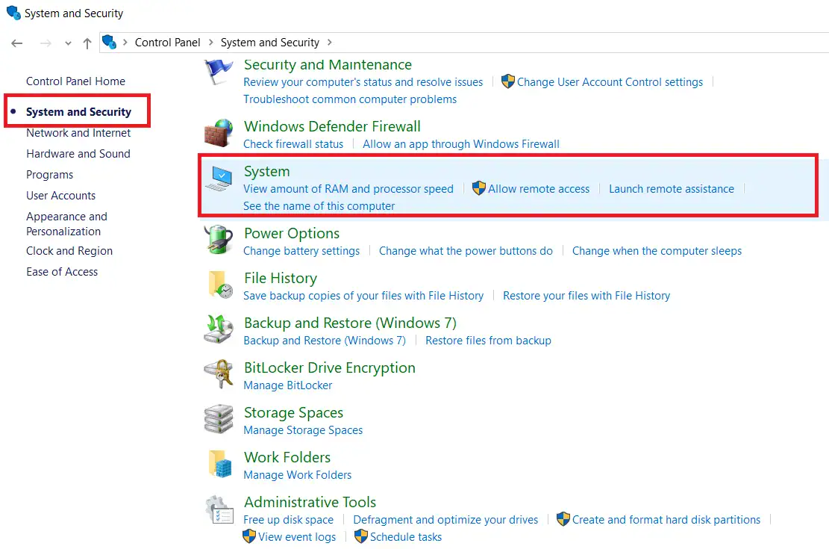The width and height of the screenshot is (829, 549).
Task: Click Change when the computer sleeps
Action: (x=657, y=251)
